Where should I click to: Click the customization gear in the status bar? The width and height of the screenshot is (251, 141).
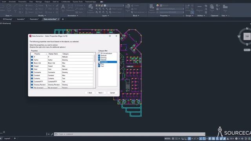pos(236,139)
